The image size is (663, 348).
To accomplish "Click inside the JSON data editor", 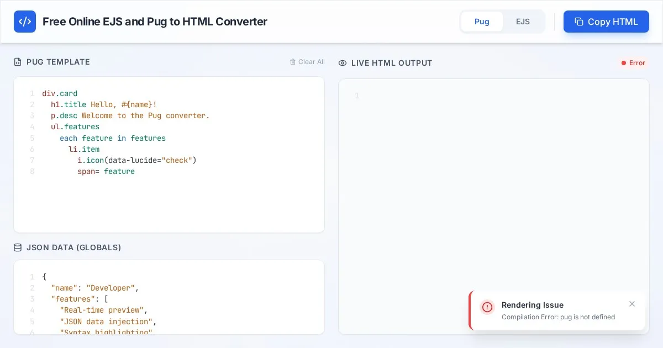I will (x=221, y=298).
